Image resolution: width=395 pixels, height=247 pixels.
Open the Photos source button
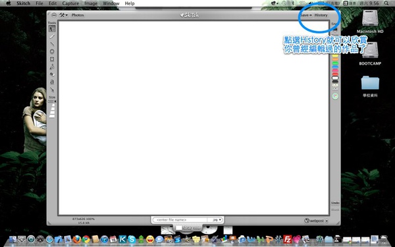point(78,15)
